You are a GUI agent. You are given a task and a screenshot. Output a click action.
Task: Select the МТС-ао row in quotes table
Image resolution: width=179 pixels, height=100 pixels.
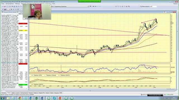15,47
